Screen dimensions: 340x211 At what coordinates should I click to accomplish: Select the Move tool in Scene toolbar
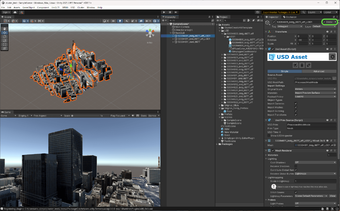(x=4, y=33)
